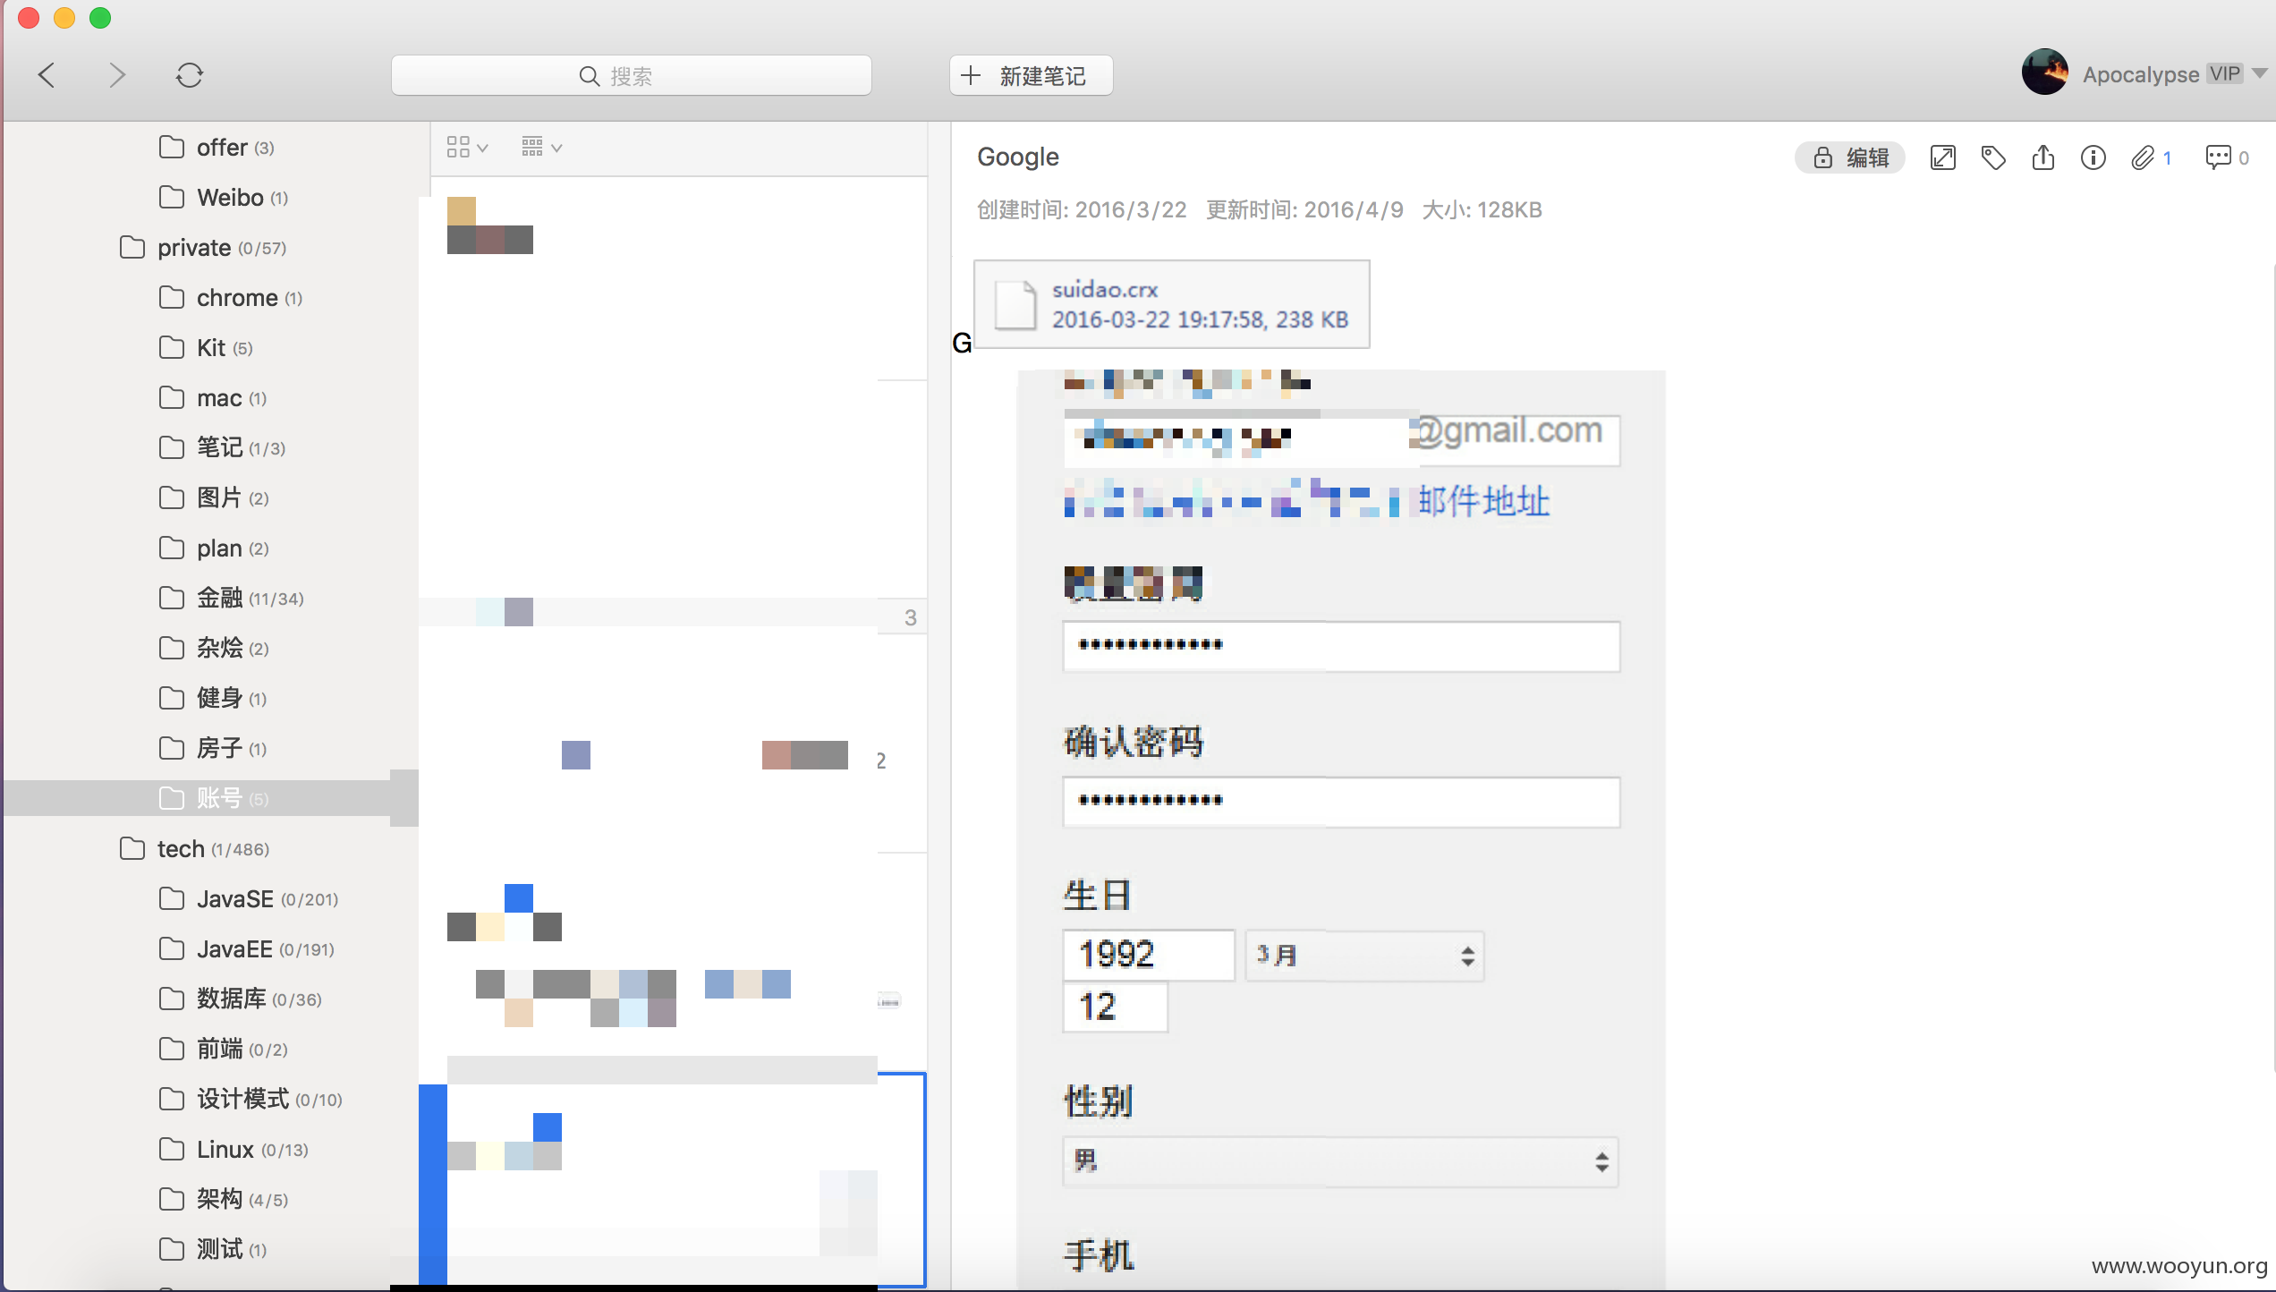Create a note with 新建笔记

[x=1031, y=76]
